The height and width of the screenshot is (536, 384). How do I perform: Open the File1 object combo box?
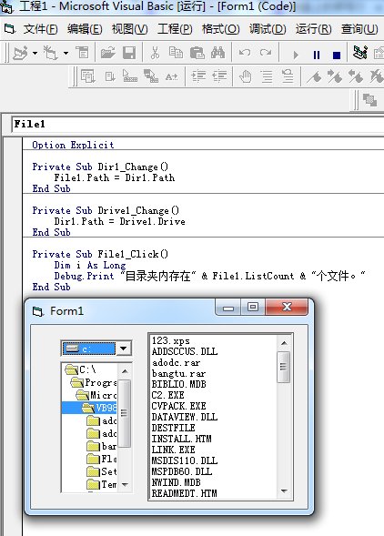pyautogui.click(x=197, y=125)
